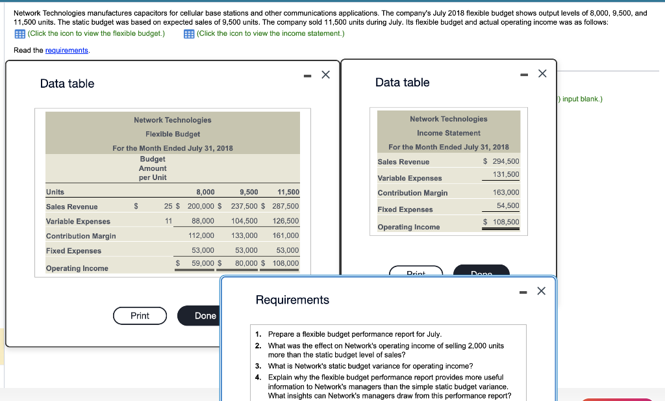Click Done in the flexible budget window

pyautogui.click(x=206, y=315)
